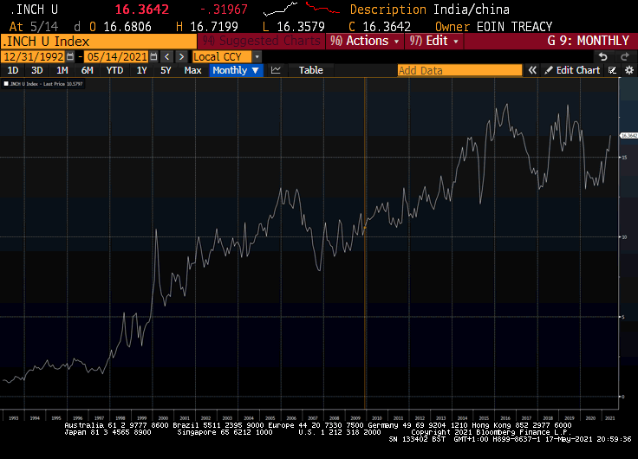The width and height of the screenshot is (638, 459).
Task: Click the Owner EOIN TREACY text
Action: (x=493, y=27)
